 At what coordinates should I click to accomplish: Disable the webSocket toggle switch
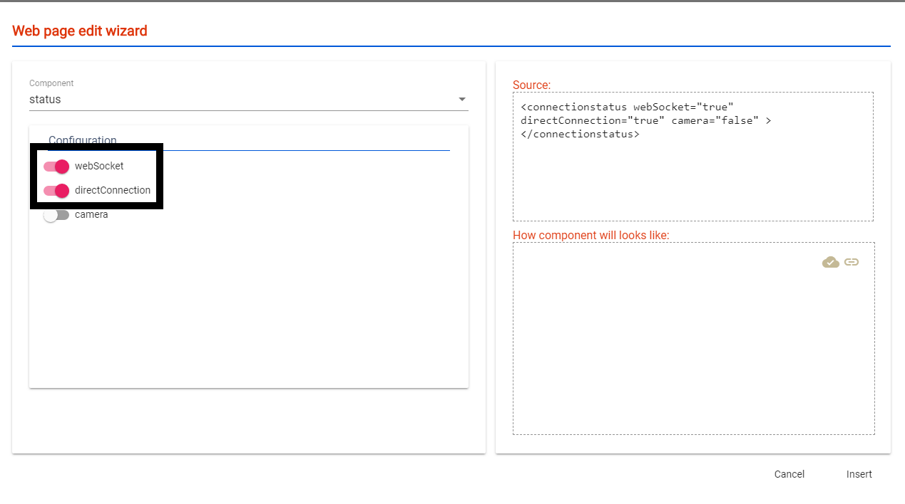[x=56, y=167]
